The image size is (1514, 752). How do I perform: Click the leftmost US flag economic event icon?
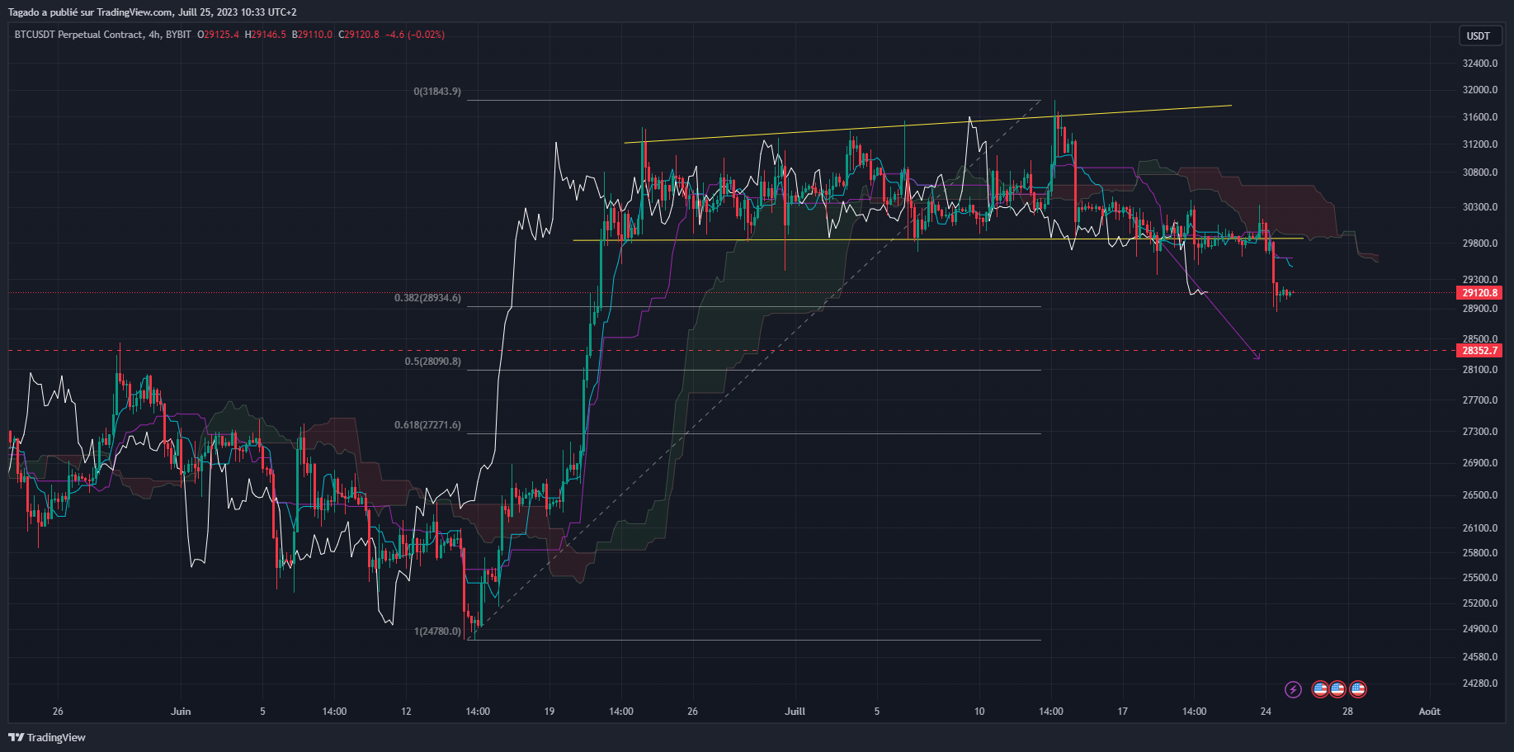[1320, 690]
